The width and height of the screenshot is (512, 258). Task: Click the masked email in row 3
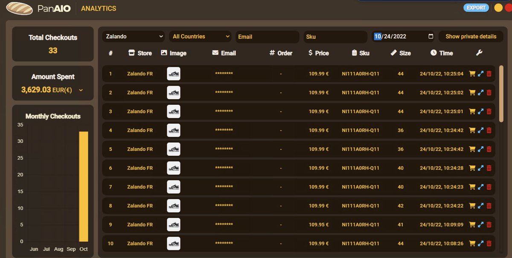224,112
